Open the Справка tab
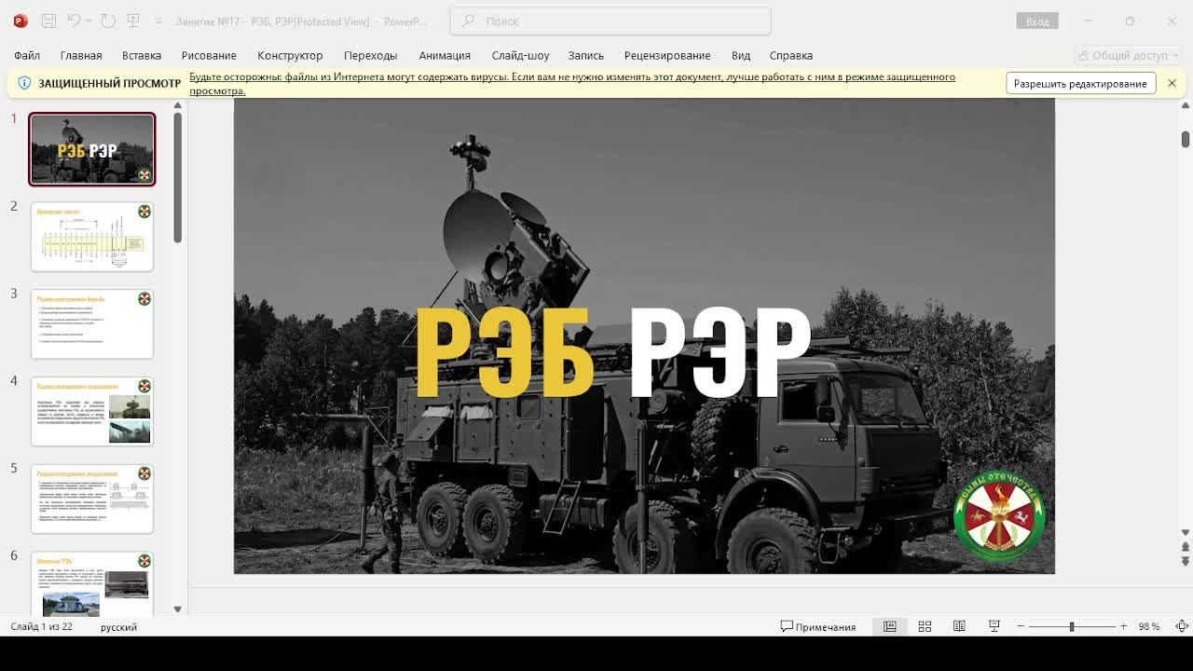 (x=791, y=55)
